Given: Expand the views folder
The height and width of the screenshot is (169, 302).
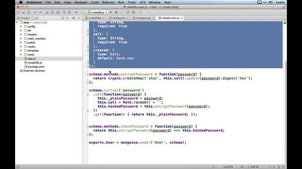Looking at the screenshot, I should coord(21,55).
